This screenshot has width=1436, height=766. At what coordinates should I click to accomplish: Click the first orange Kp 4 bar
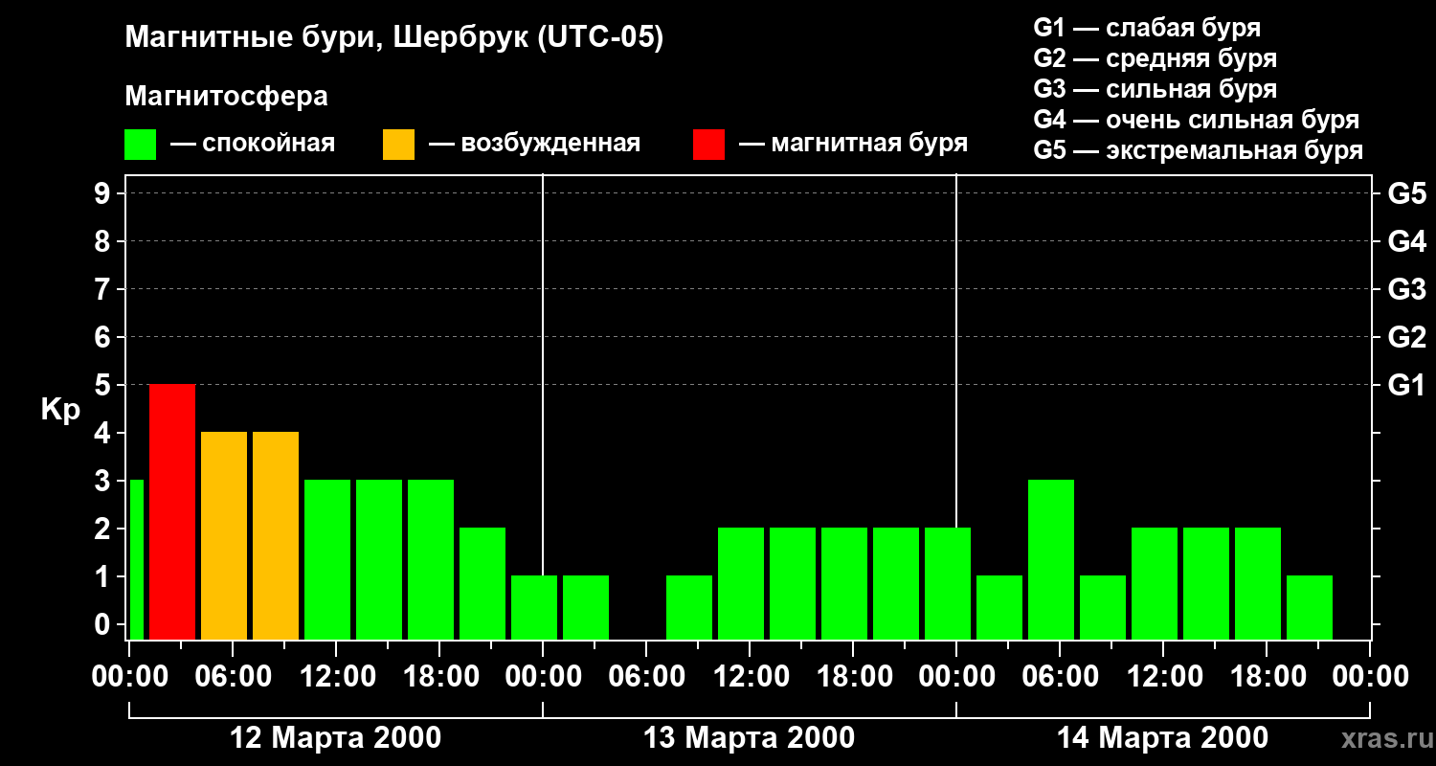(x=224, y=535)
